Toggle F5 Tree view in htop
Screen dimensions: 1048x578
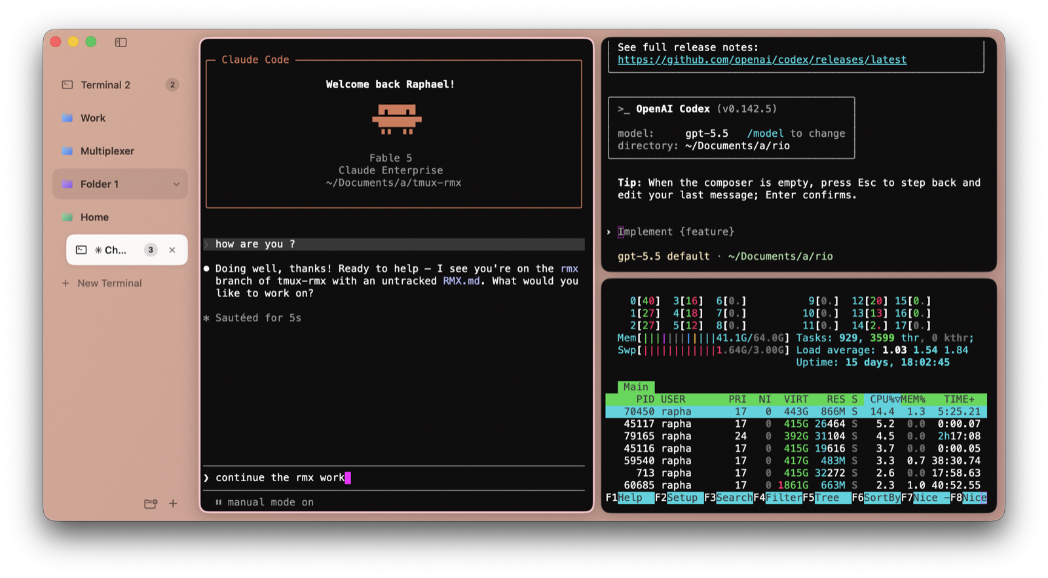[827, 497]
